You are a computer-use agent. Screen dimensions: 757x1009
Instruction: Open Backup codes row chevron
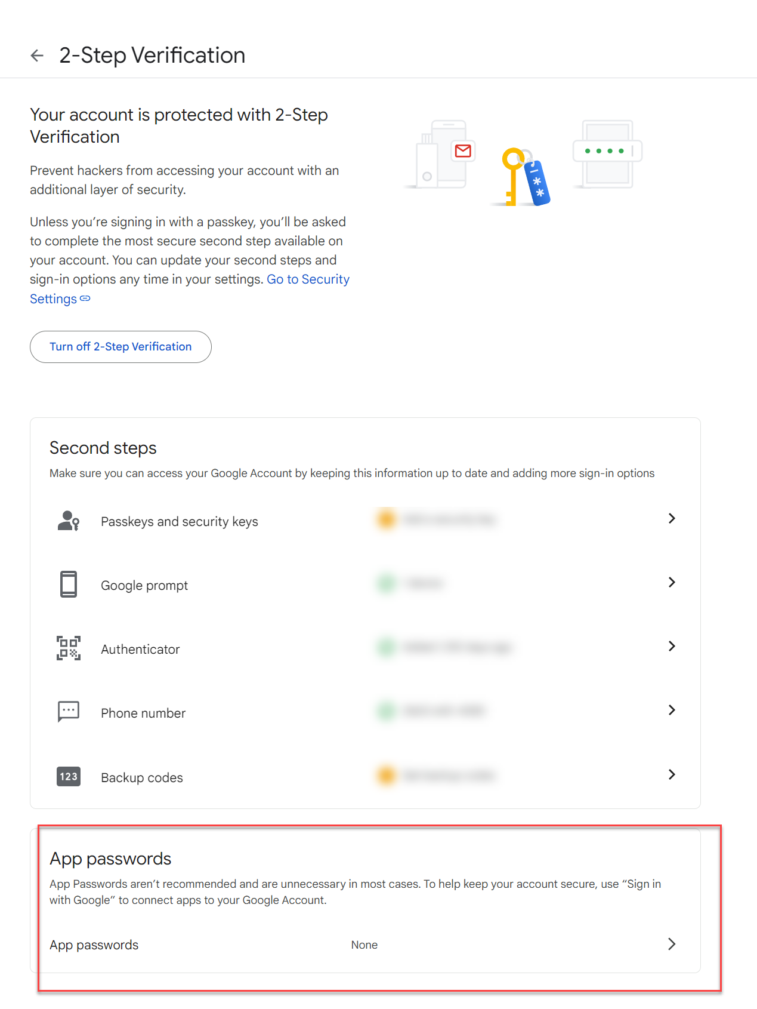[x=672, y=774]
